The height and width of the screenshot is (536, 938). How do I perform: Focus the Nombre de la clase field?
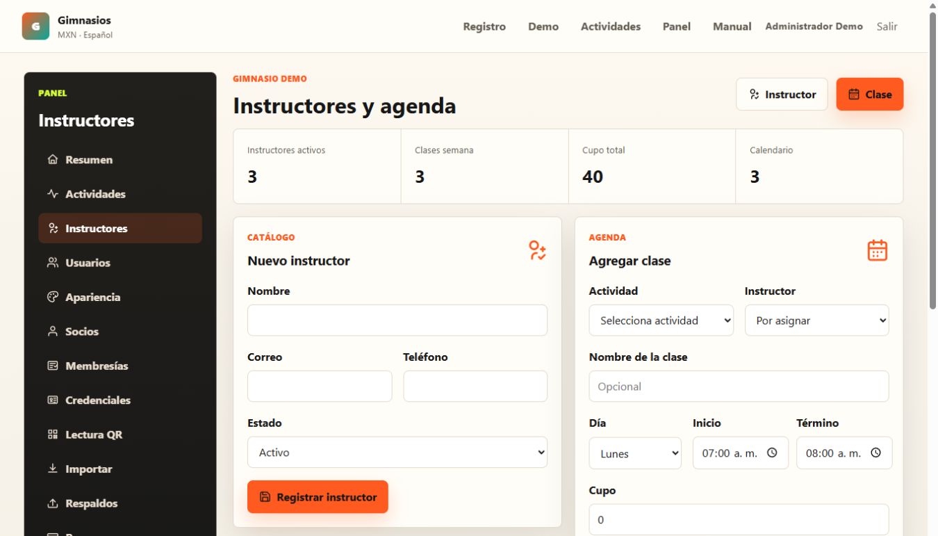click(x=739, y=387)
